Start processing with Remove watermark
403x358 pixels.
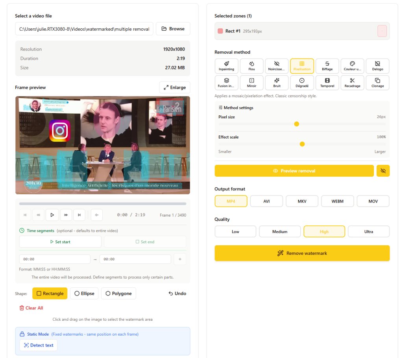tap(302, 253)
